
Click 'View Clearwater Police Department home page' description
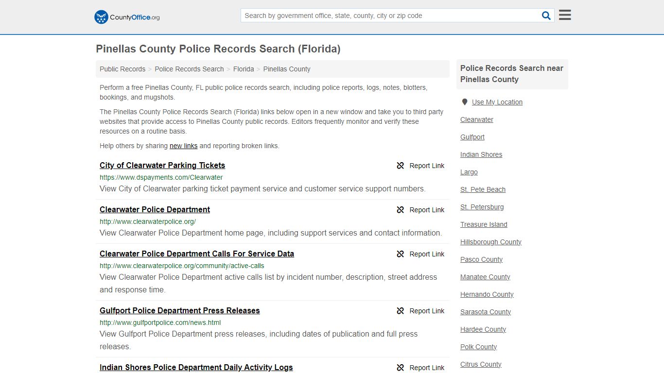tap(271, 233)
